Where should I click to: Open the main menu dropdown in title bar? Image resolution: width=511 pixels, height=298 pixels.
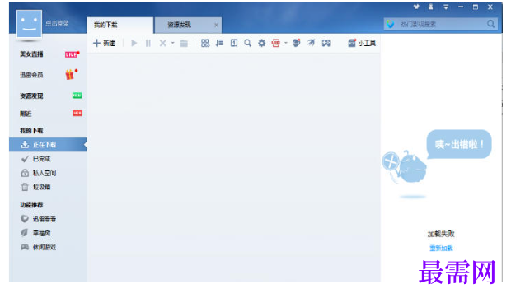click(x=446, y=7)
